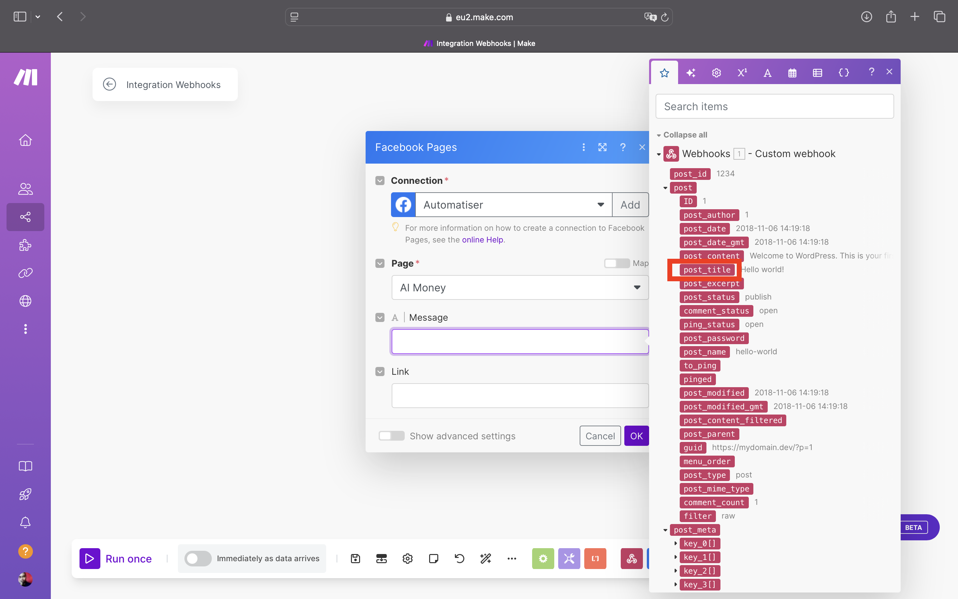Save the scenario with the disk icon
The image size is (958, 599).
tap(355, 559)
